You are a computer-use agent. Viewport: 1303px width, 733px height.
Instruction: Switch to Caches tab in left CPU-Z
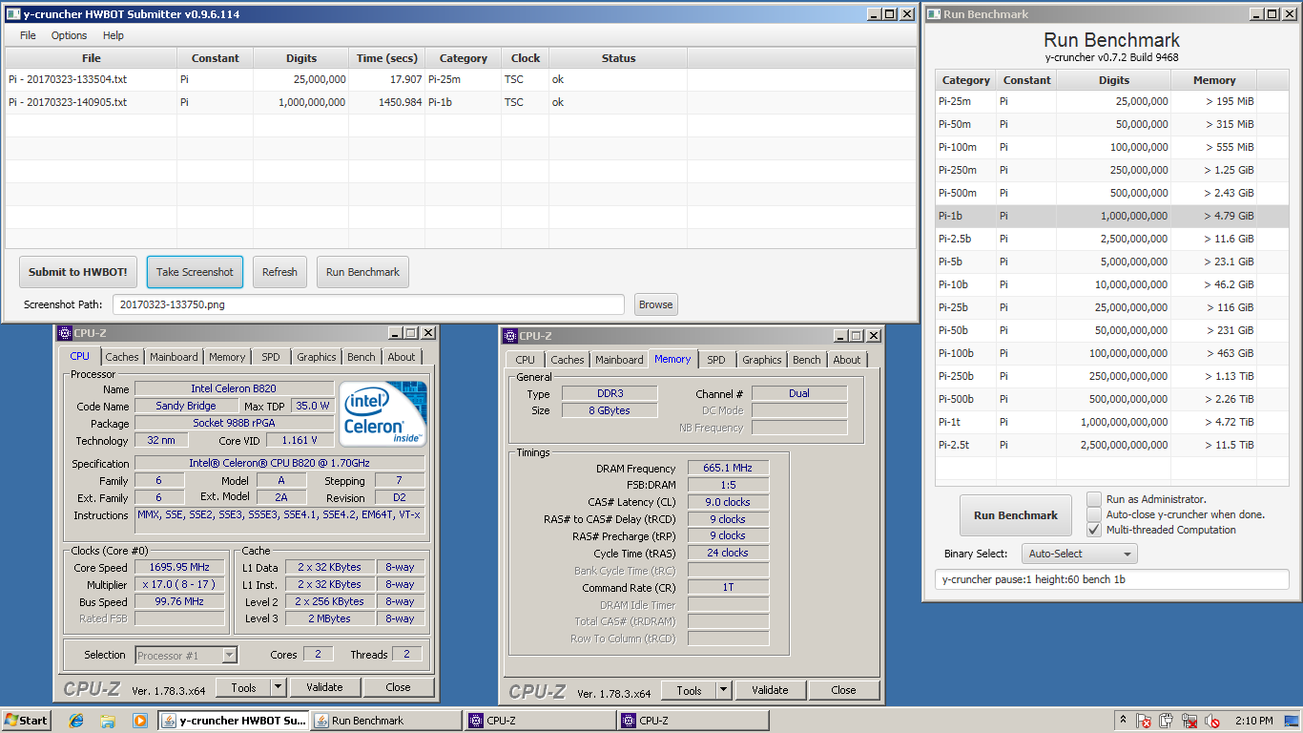click(x=122, y=357)
